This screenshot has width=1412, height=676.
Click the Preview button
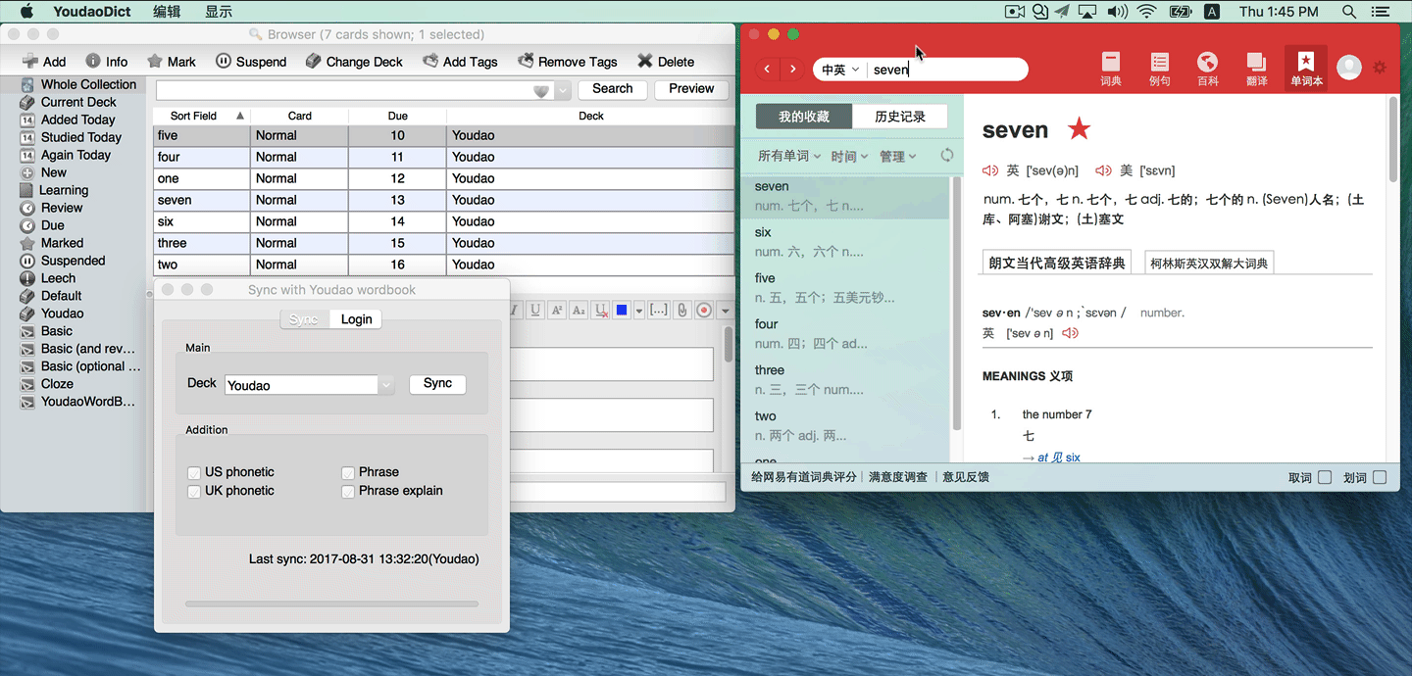(x=691, y=88)
